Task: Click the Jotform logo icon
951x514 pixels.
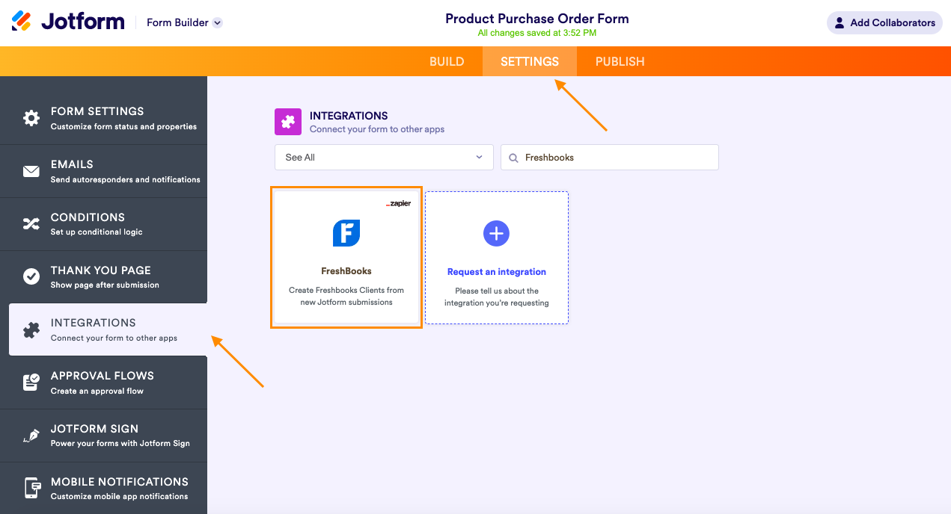Action: tap(22, 22)
